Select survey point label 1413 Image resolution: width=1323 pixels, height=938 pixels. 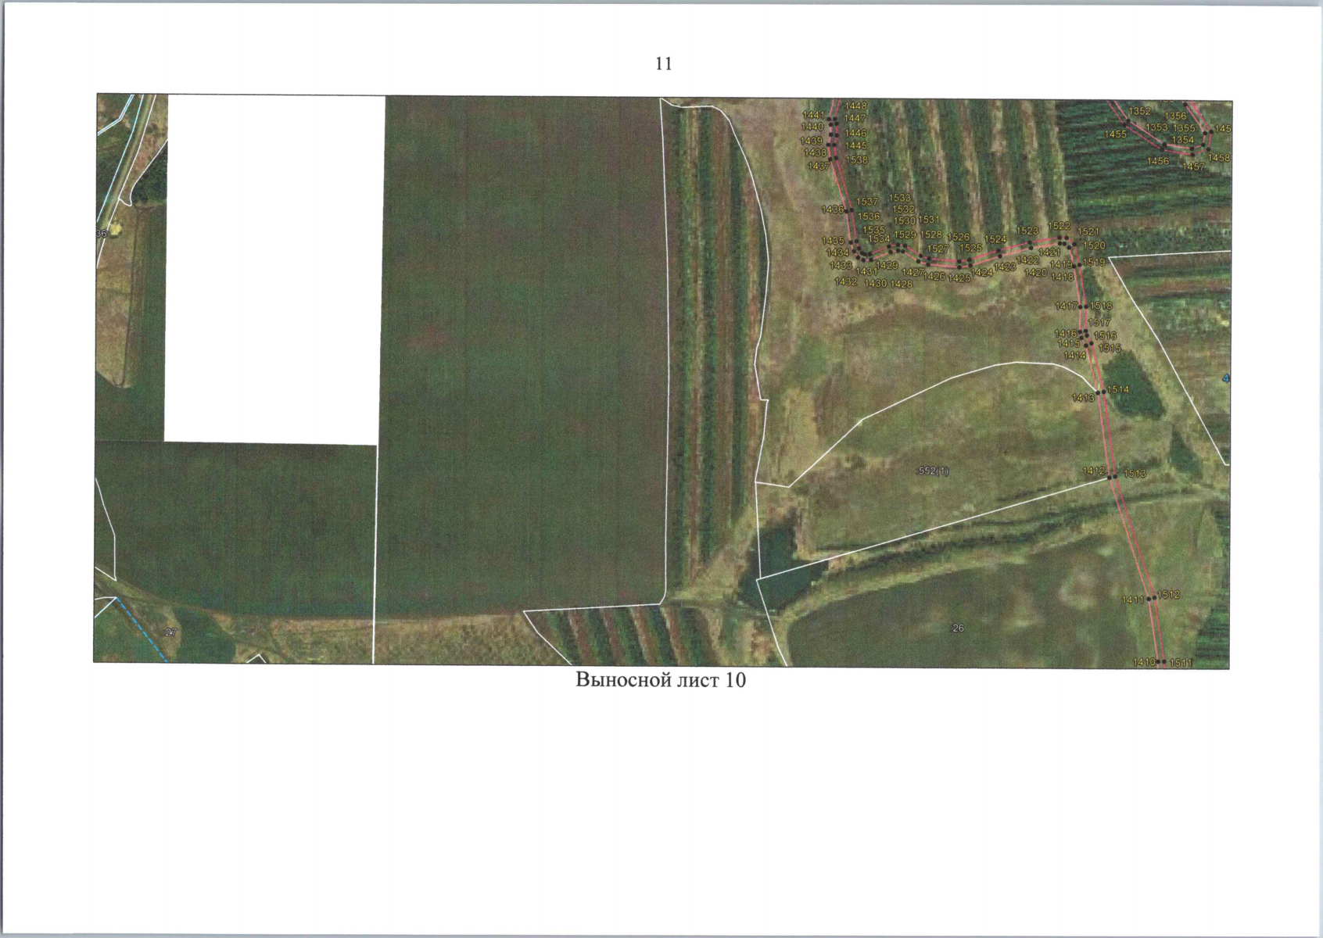1082,398
